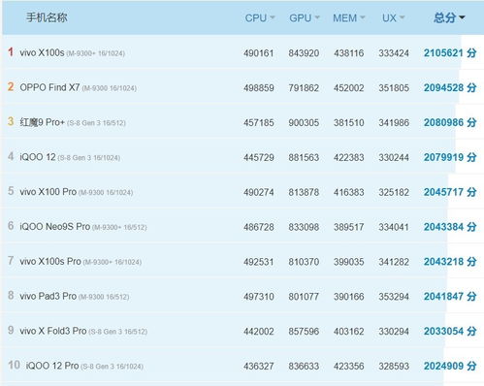Image resolution: width=484 pixels, height=386 pixels.
Task: Click total score 2094528 分
Action: [x=450, y=87]
